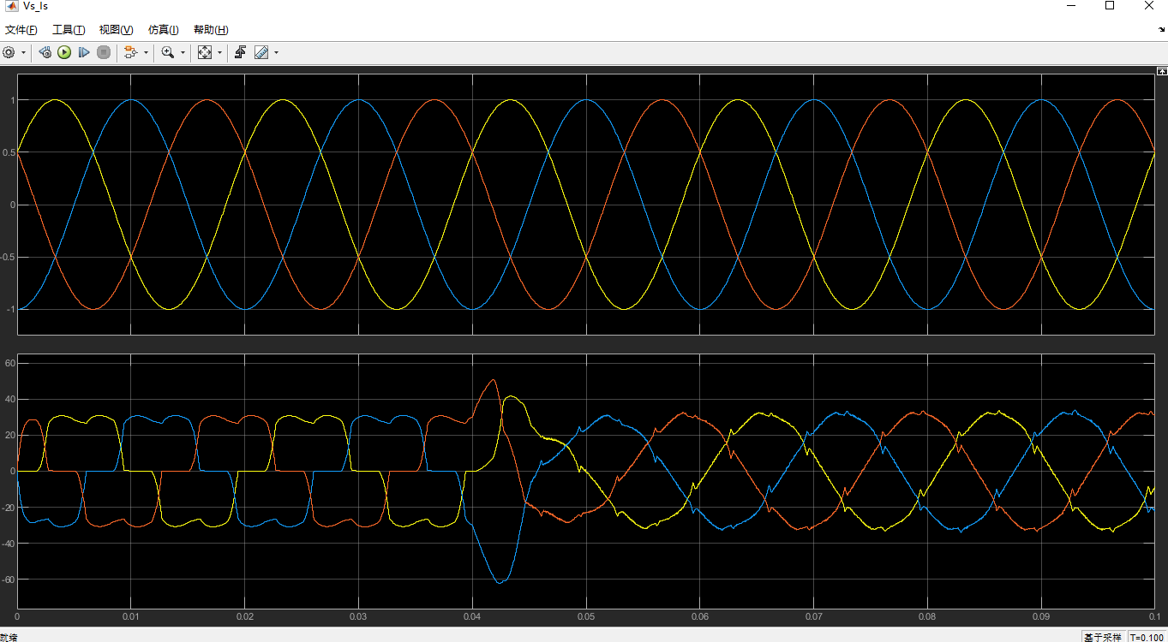Click the T=0.100 time display
Screen dimensions: 1168x642
coord(1146,637)
